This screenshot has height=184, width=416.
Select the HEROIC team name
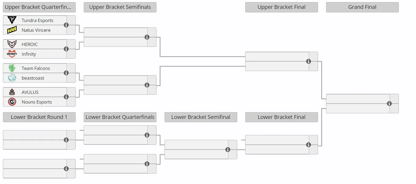click(x=30, y=44)
